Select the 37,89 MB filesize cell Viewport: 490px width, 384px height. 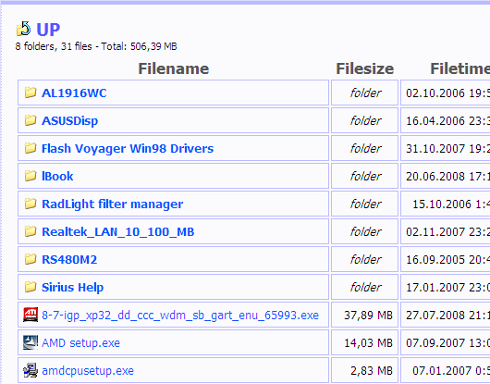coord(364,315)
